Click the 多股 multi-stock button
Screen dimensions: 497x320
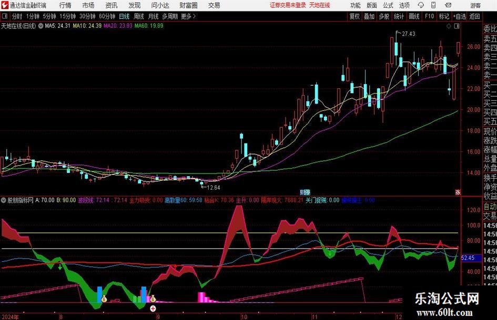click(384, 16)
